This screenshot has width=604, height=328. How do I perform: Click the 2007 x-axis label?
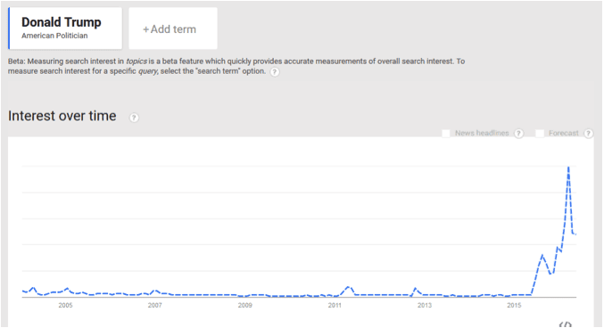[x=155, y=306]
